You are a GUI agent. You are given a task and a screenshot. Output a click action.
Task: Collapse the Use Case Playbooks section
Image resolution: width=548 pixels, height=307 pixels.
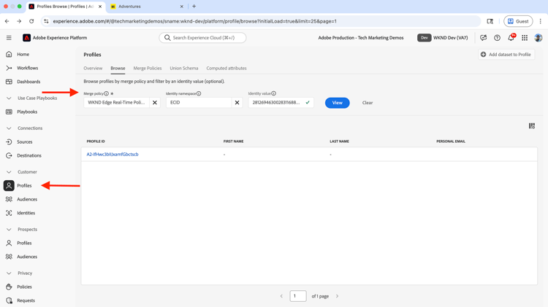point(9,98)
